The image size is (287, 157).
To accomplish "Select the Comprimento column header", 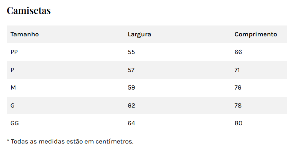I will coord(256,34).
